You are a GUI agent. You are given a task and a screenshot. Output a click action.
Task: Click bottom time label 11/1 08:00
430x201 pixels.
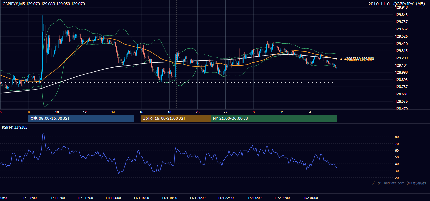click(x=29, y=198)
